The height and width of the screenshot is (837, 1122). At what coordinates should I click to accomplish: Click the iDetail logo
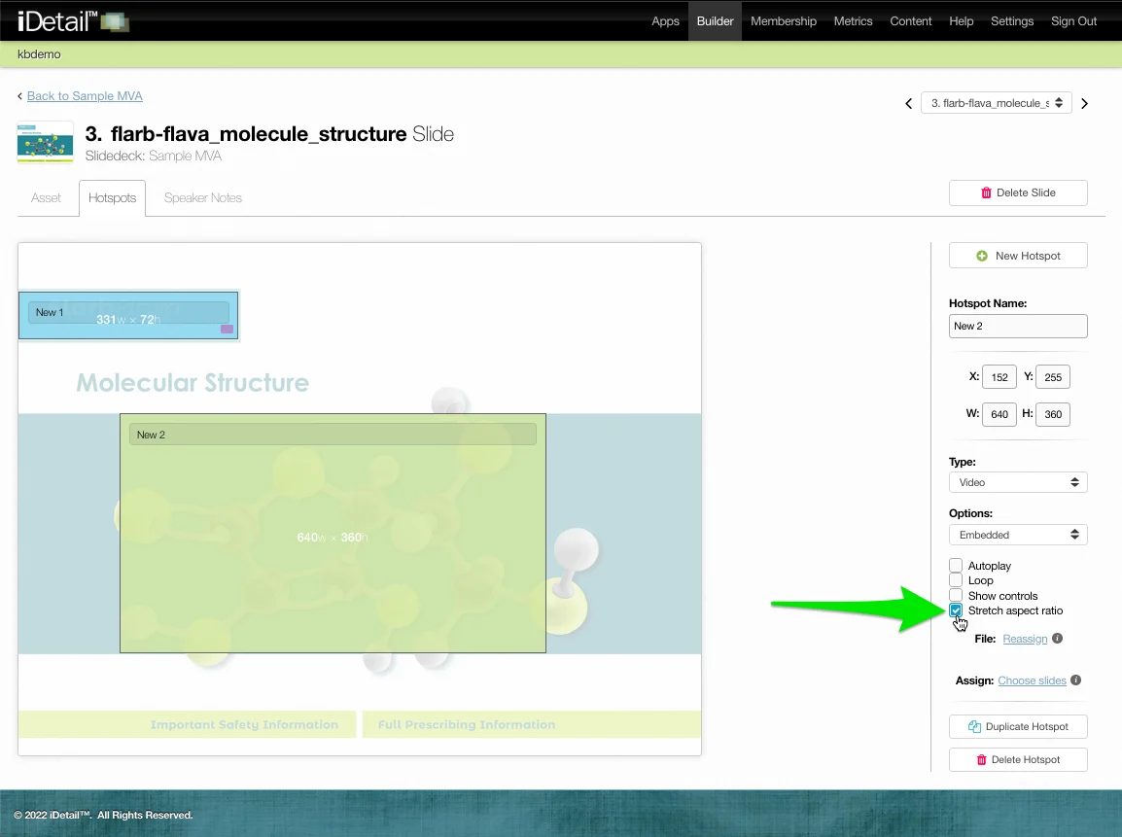73,20
